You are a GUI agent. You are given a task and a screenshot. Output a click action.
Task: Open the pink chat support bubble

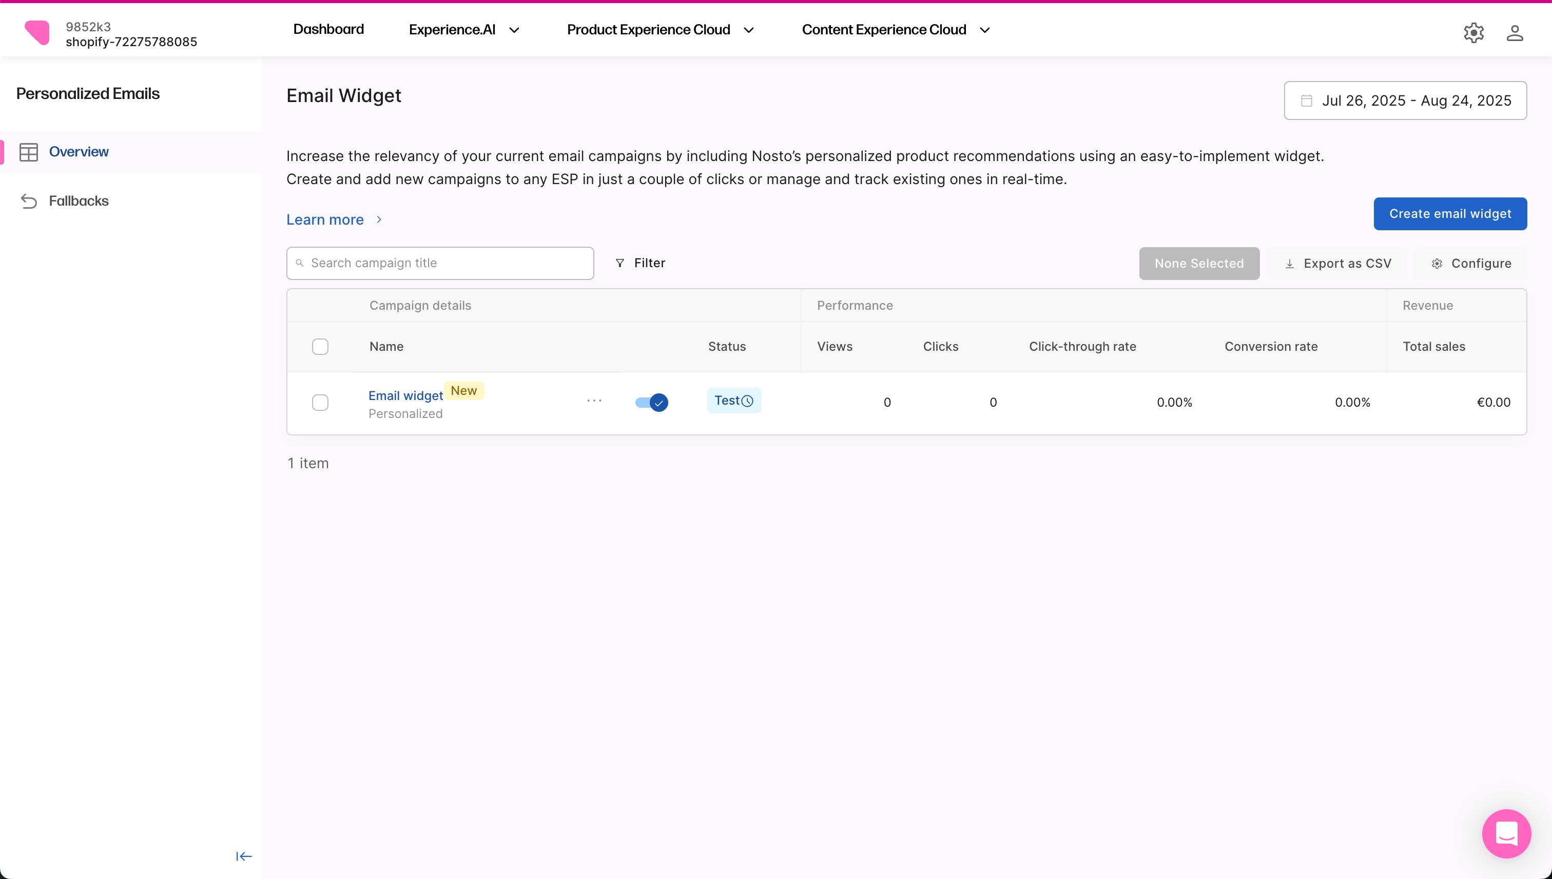click(1506, 833)
